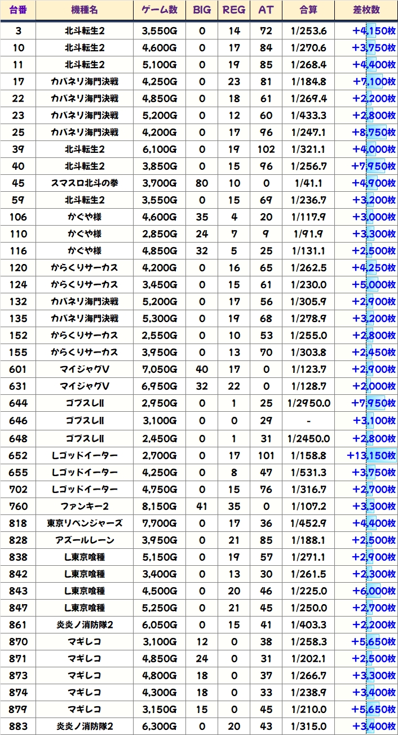
Task: Select machine number 883 in last row
Action: tap(18, 726)
